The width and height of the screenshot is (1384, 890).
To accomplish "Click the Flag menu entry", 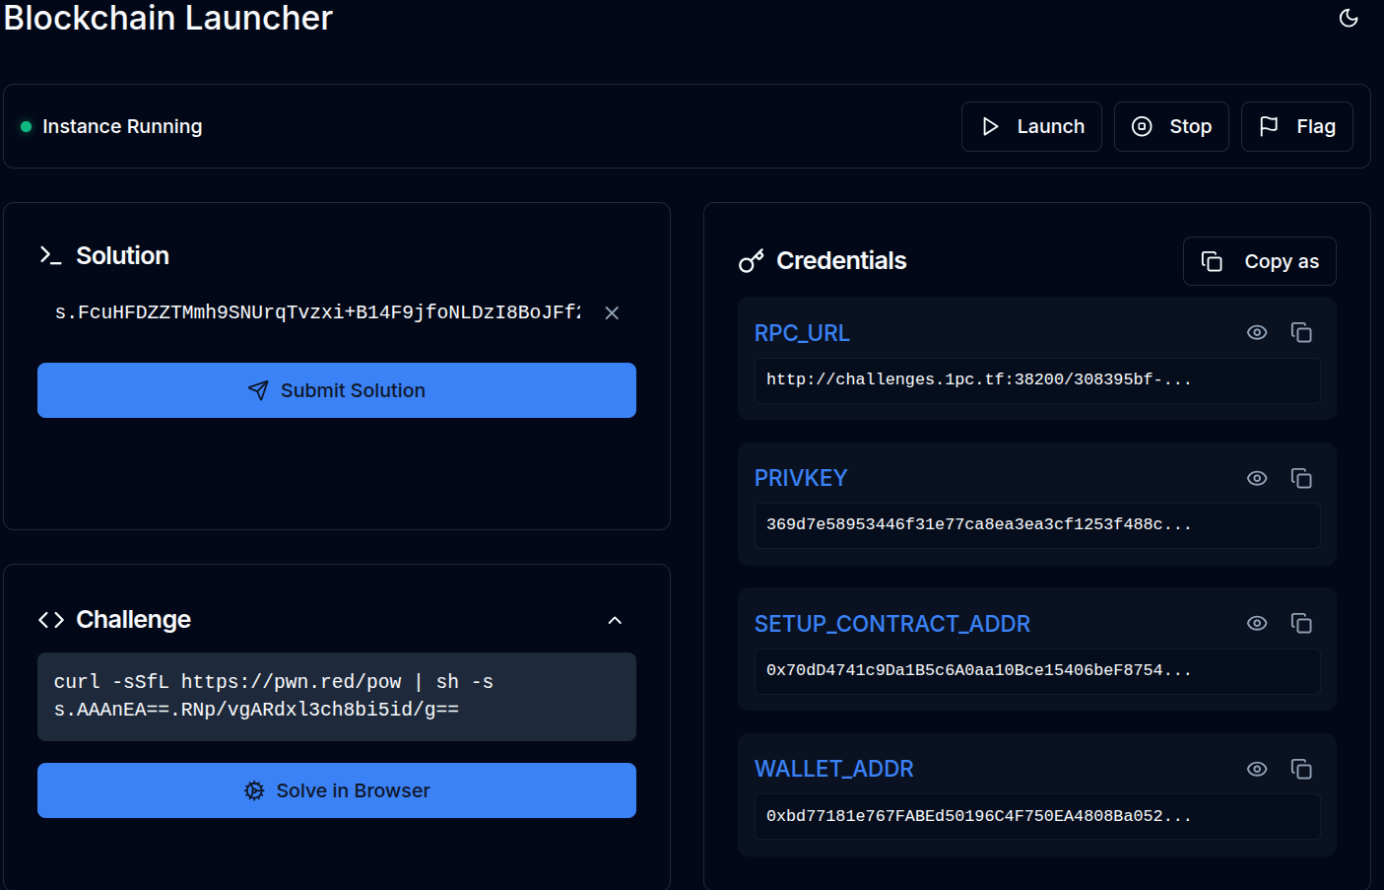I will coord(1296,126).
